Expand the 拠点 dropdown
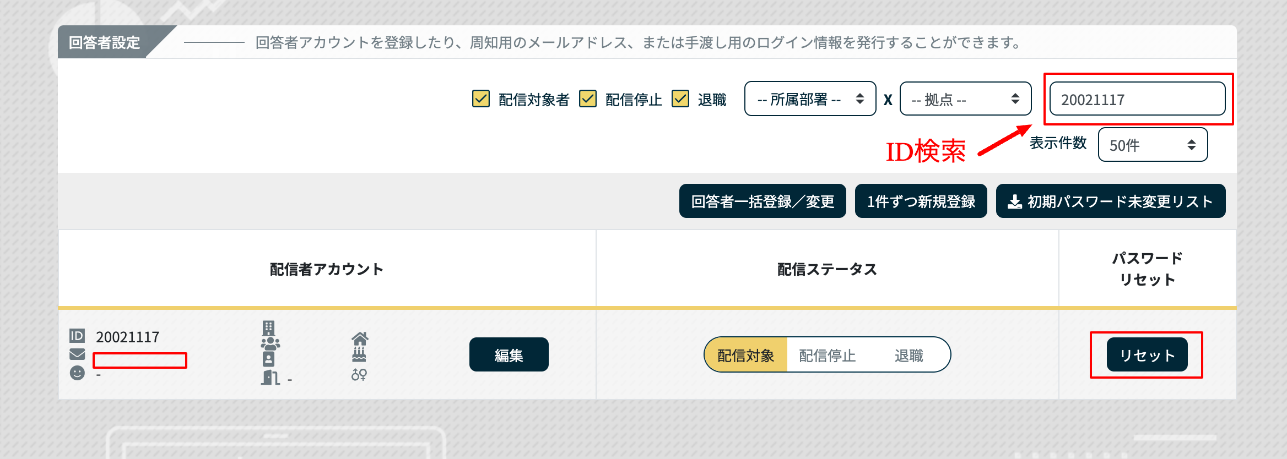Screen dimensions: 1287x459 pos(965,99)
